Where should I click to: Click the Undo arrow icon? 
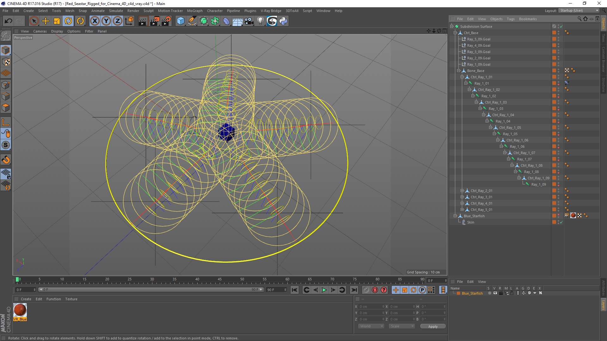click(x=9, y=21)
